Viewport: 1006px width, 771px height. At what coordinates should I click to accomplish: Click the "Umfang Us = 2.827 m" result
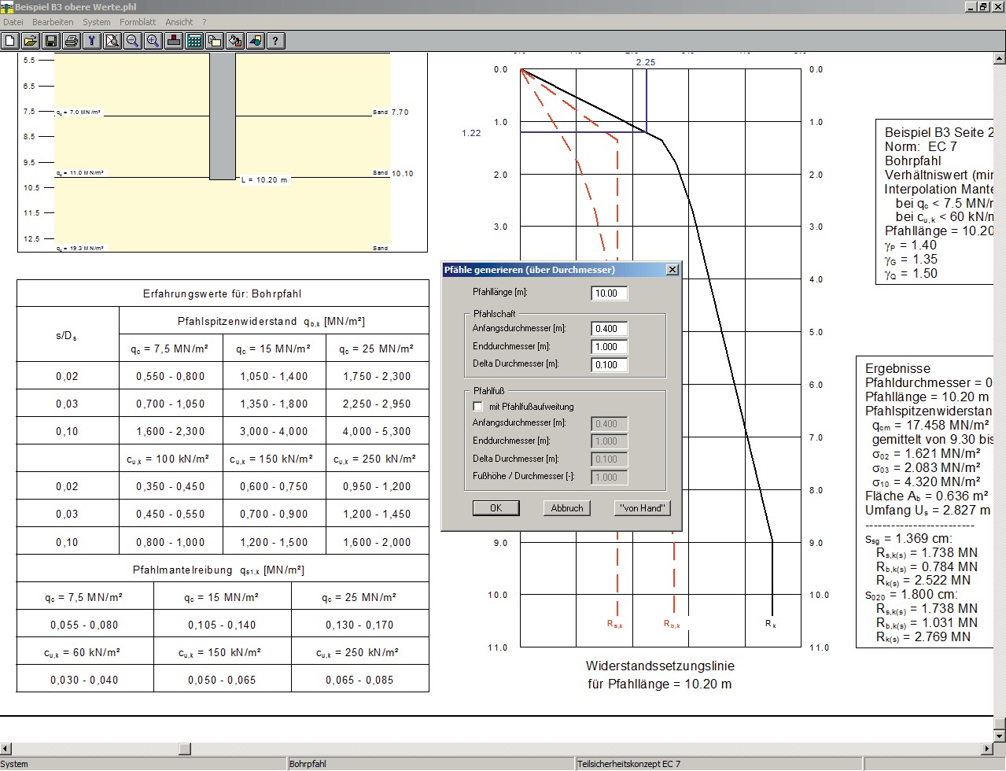pos(927,511)
